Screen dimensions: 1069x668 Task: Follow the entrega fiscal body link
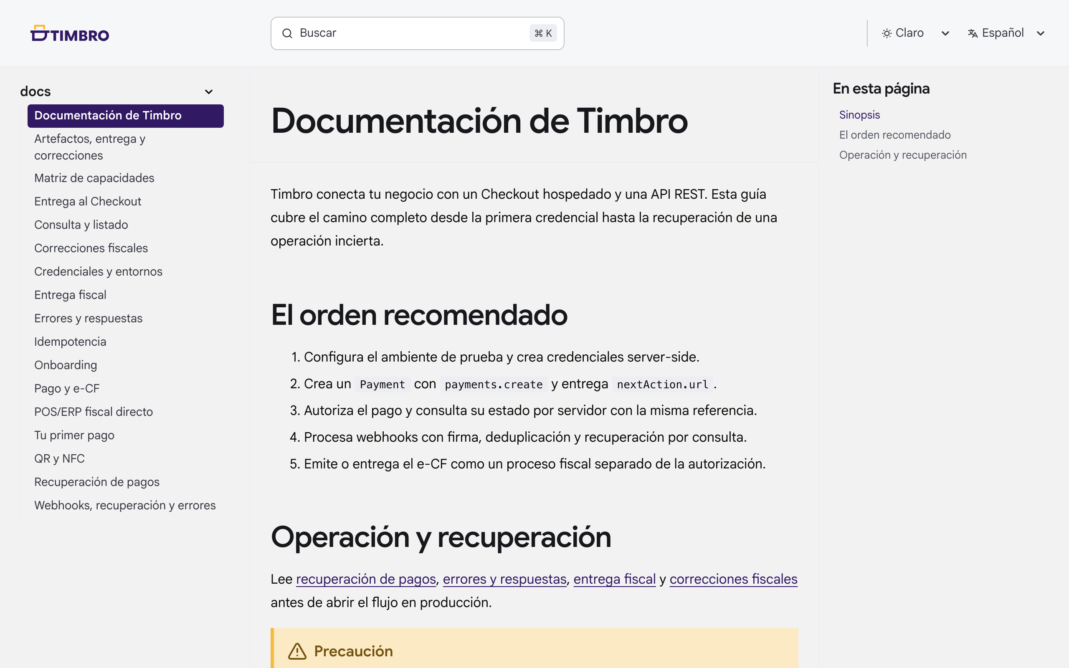click(614, 579)
